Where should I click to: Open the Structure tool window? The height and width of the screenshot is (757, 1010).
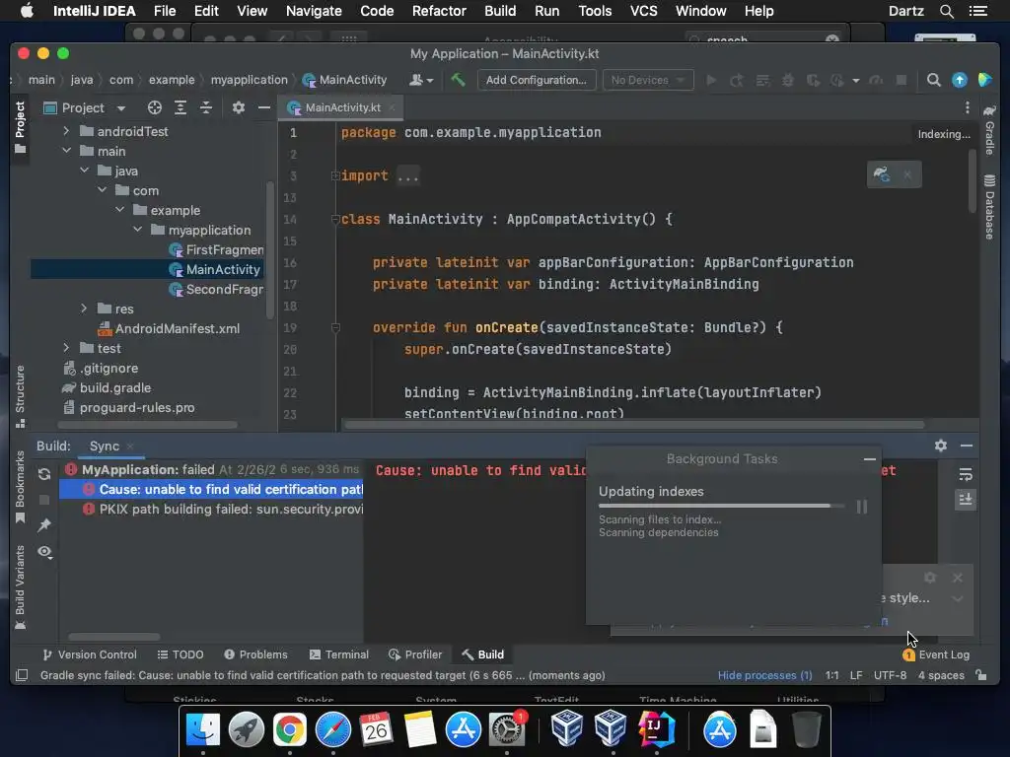coord(20,396)
